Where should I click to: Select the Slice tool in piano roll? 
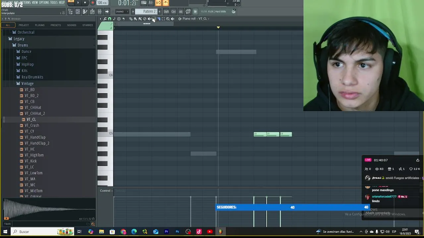click(x=154, y=19)
